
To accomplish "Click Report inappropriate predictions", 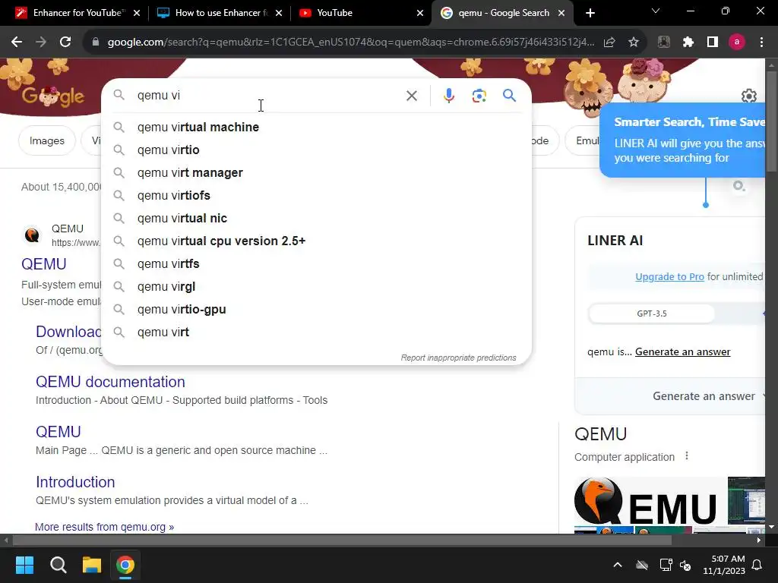I will (x=458, y=358).
